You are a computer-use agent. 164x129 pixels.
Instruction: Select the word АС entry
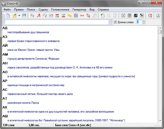pyautogui.click(x=5, y=90)
